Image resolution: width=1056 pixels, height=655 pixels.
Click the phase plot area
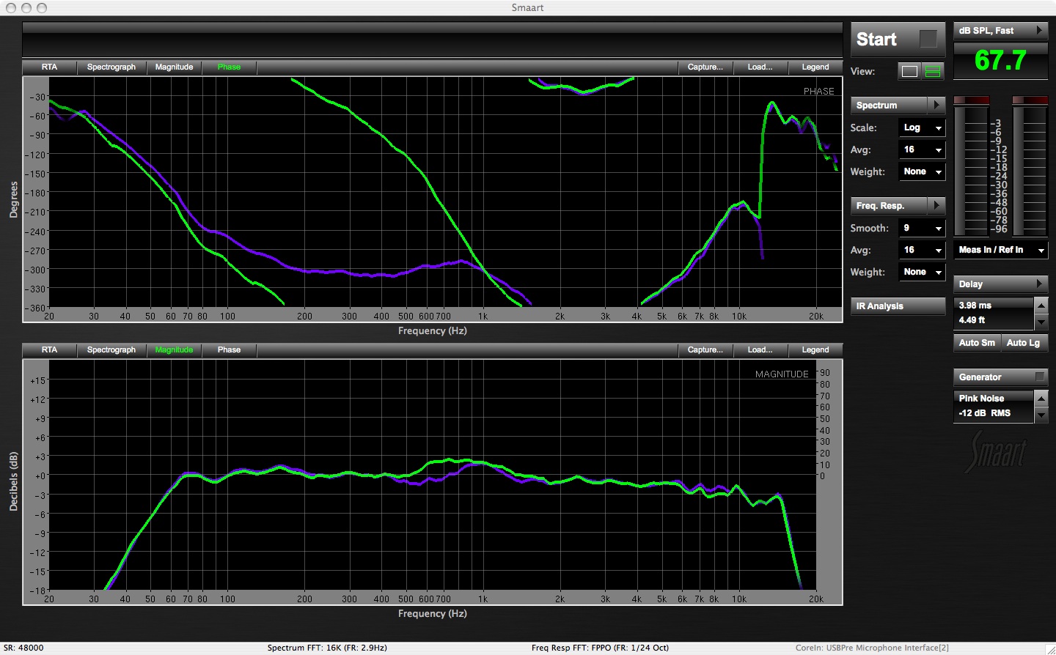pyautogui.click(x=445, y=193)
